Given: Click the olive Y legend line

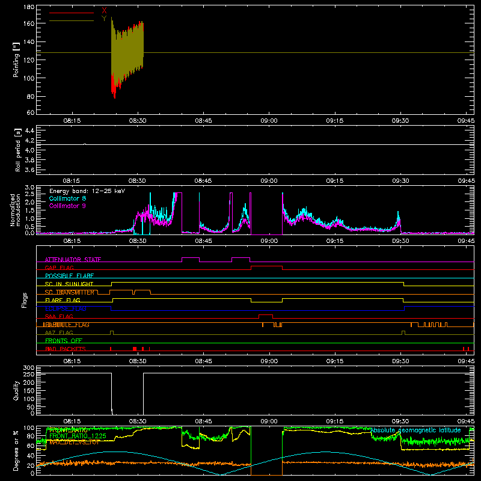Looking at the screenshot, I should pyautogui.click(x=72, y=20).
